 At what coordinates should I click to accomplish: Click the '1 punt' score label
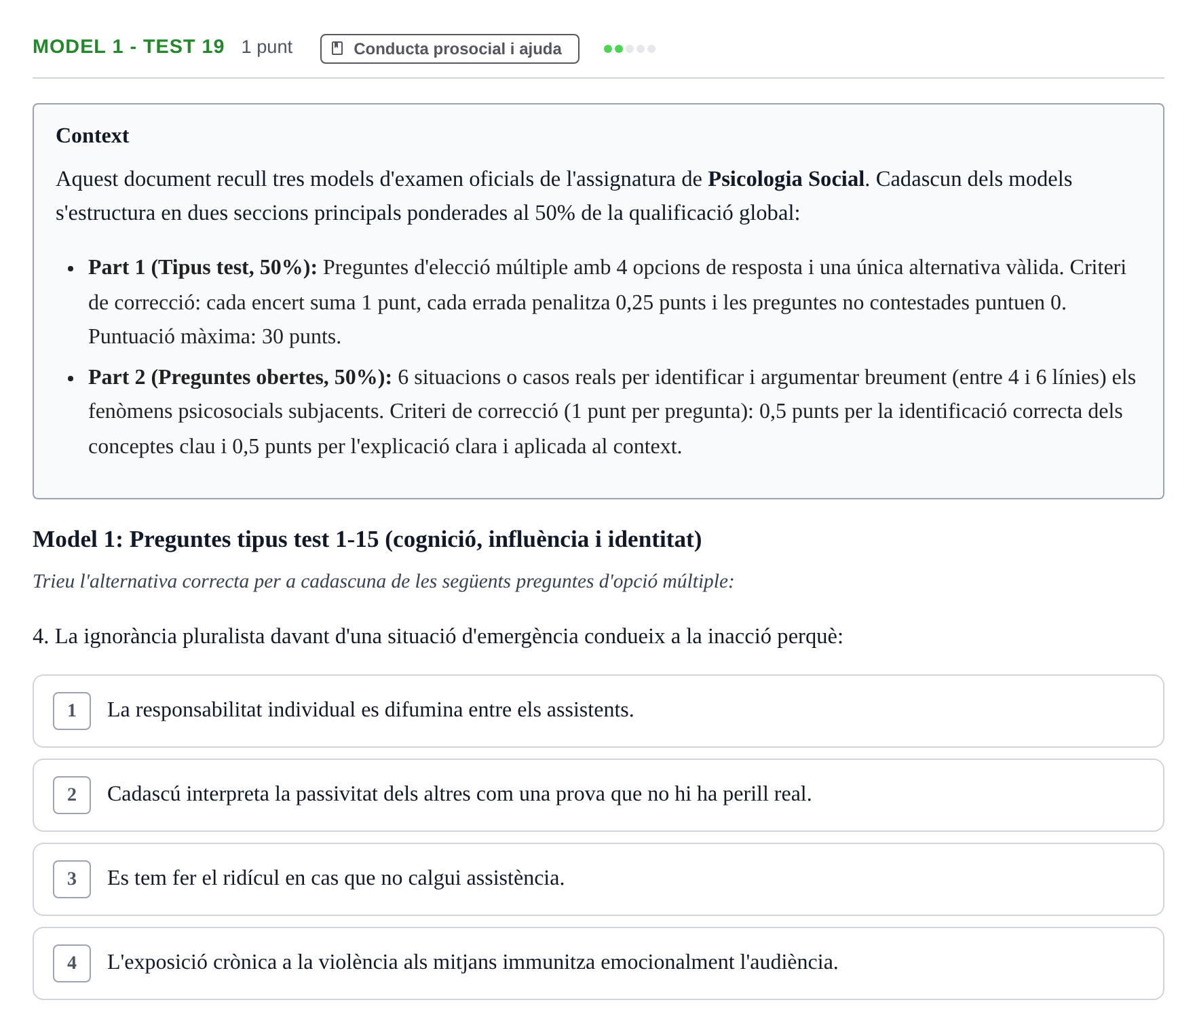click(267, 47)
